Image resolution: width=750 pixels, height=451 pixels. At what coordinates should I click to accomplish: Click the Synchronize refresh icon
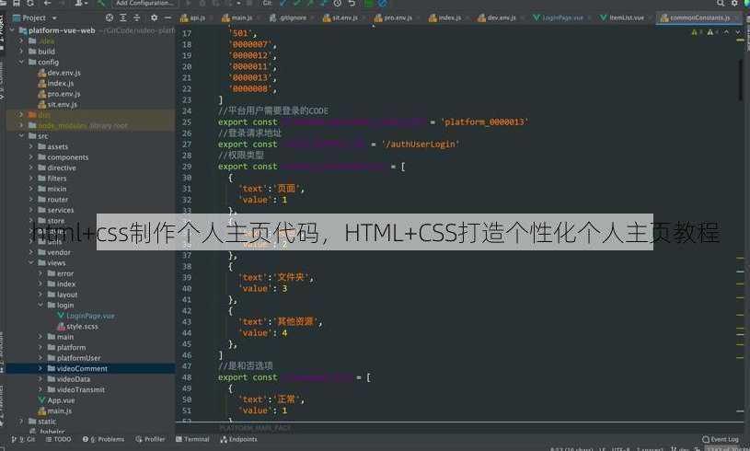point(30,3)
